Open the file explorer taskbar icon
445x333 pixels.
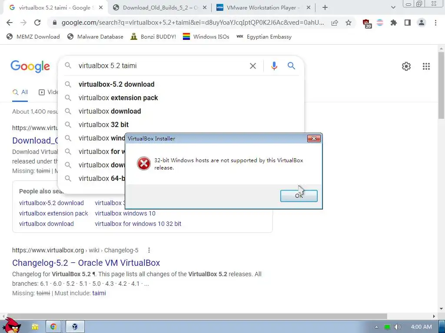pyautogui.click(x=35, y=327)
